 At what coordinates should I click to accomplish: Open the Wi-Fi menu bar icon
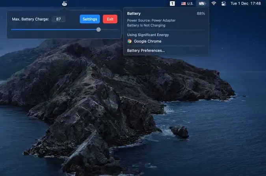point(214,4)
